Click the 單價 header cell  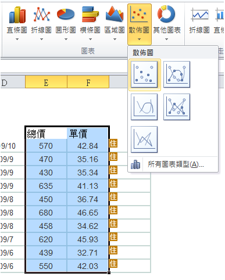88,134
